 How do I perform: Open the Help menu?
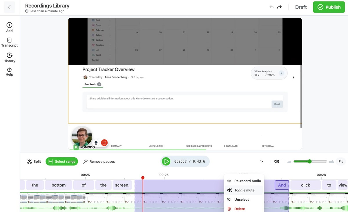click(x=9, y=72)
